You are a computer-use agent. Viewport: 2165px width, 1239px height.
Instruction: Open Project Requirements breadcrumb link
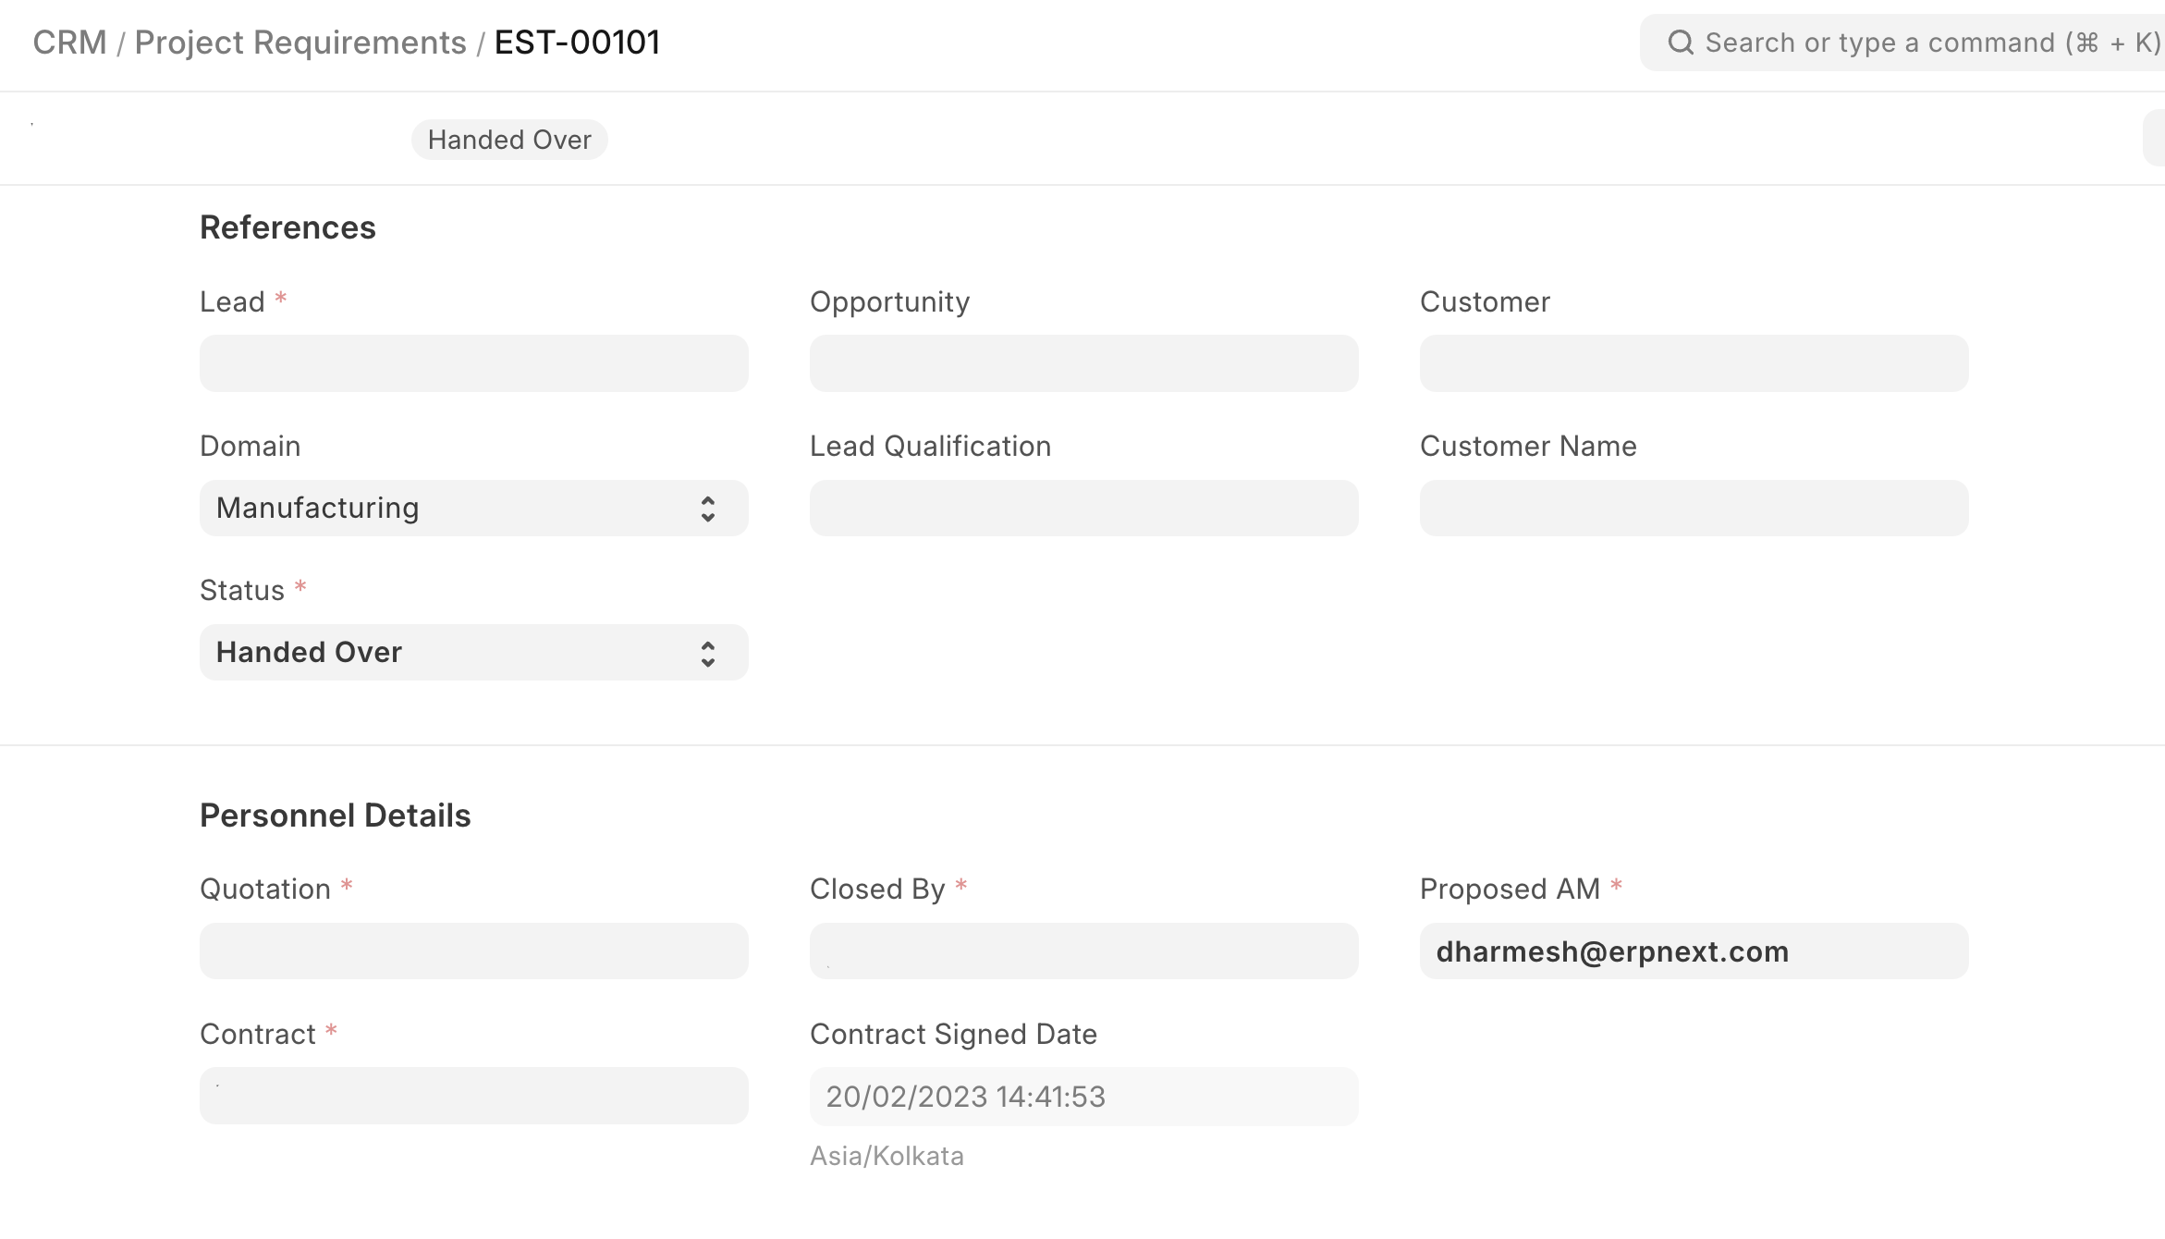click(x=300, y=43)
